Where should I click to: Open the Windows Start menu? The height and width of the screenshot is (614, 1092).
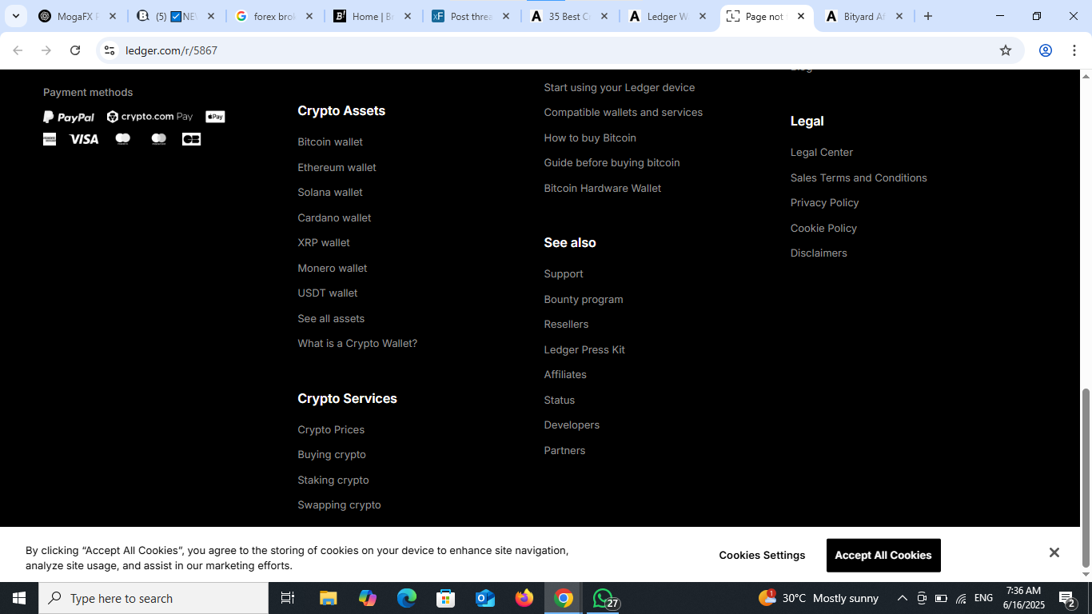click(19, 598)
